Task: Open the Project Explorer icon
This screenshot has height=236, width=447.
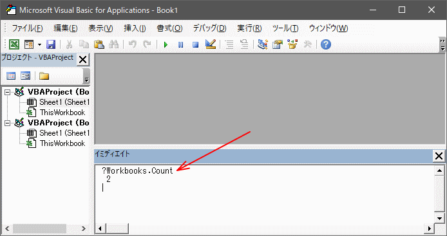Action: point(263,44)
